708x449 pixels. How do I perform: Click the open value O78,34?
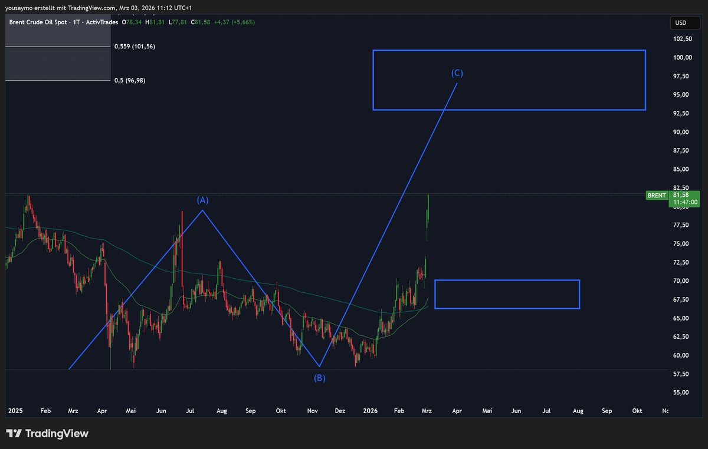[x=130, y=22]
